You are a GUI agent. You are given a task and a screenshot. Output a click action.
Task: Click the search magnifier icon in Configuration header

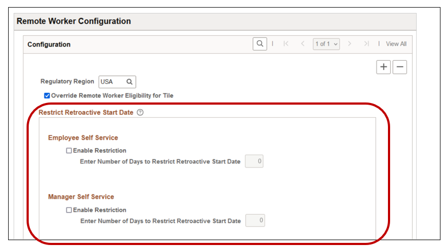tap(260, 44)
